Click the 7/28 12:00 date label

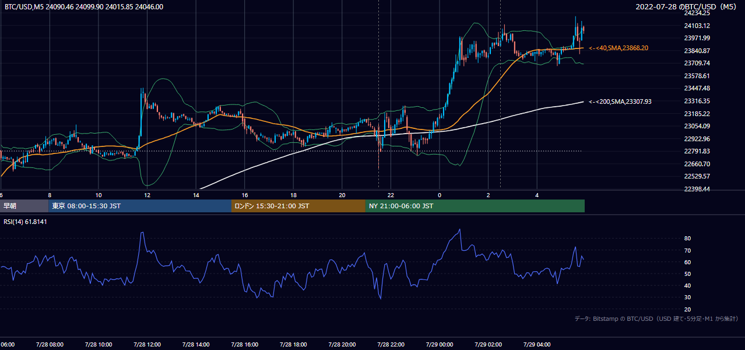(x=147, y=344)
